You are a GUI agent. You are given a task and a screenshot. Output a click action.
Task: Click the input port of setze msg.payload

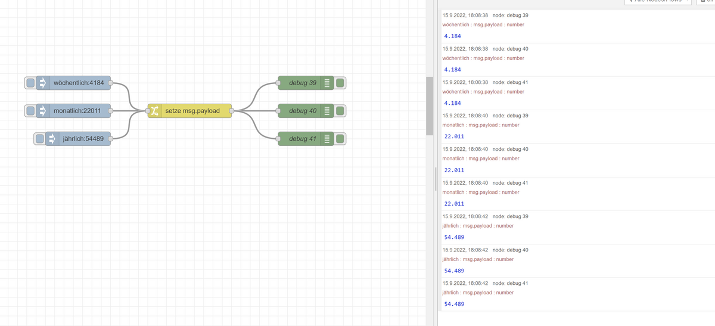coord(148,111)
